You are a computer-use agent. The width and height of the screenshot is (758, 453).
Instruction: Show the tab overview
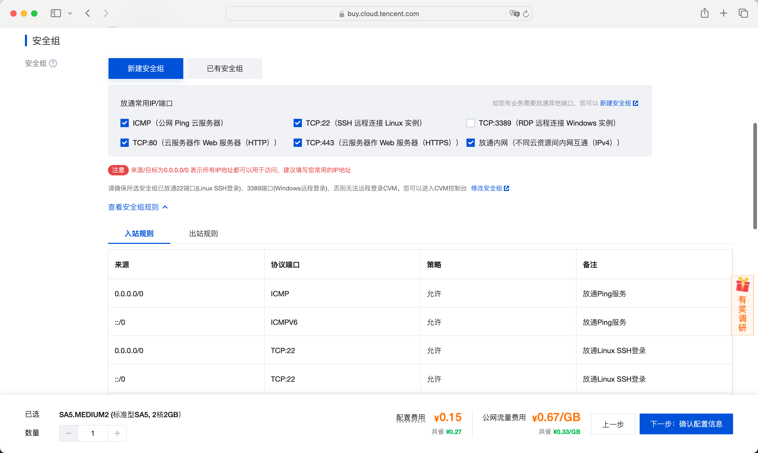coord(743,13)
